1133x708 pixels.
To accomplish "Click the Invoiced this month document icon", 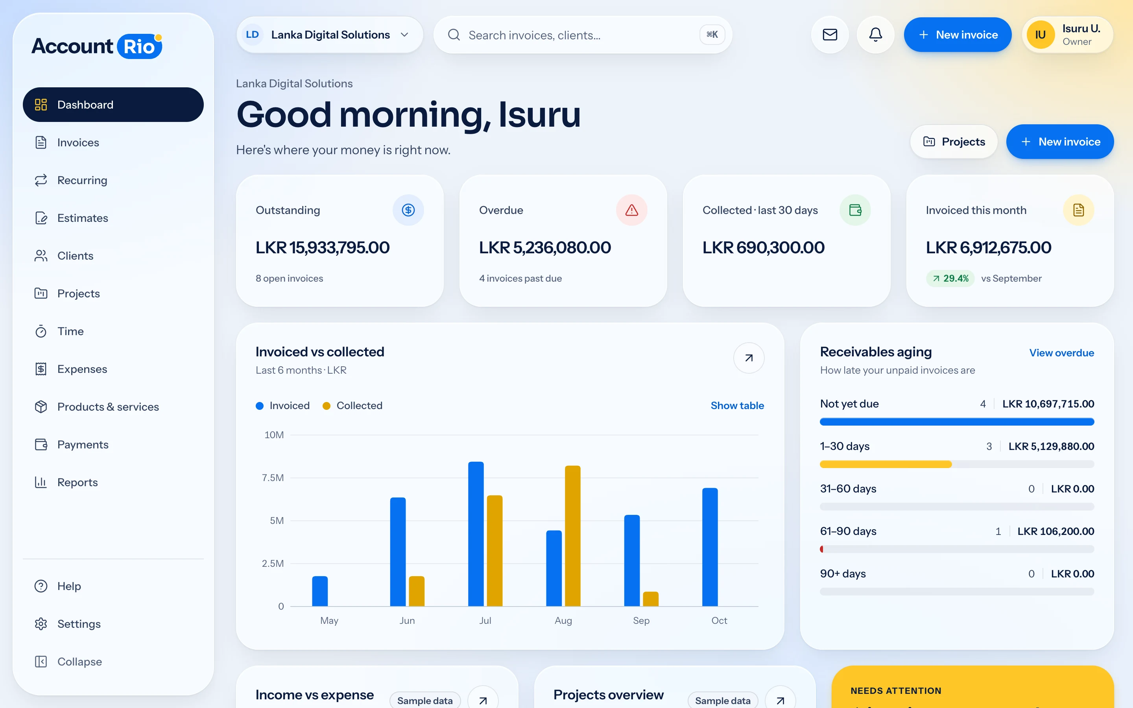I will point(1079,210).
